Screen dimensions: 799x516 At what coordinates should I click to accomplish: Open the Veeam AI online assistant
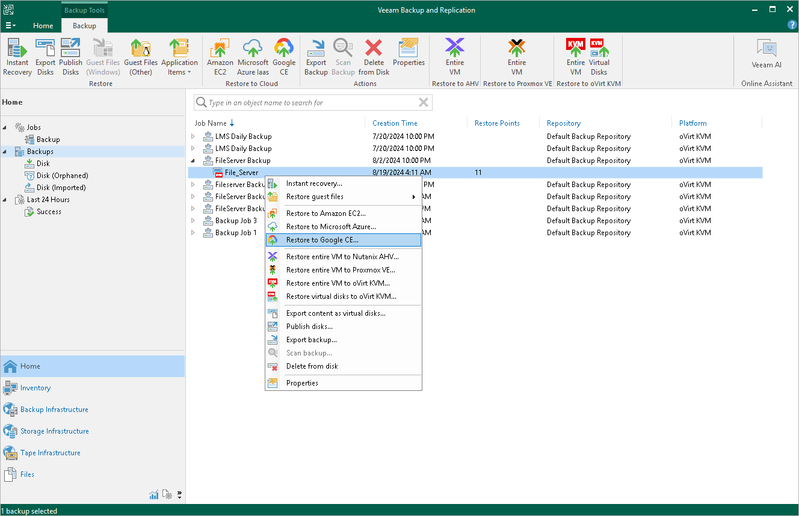(x=767, y=54)
